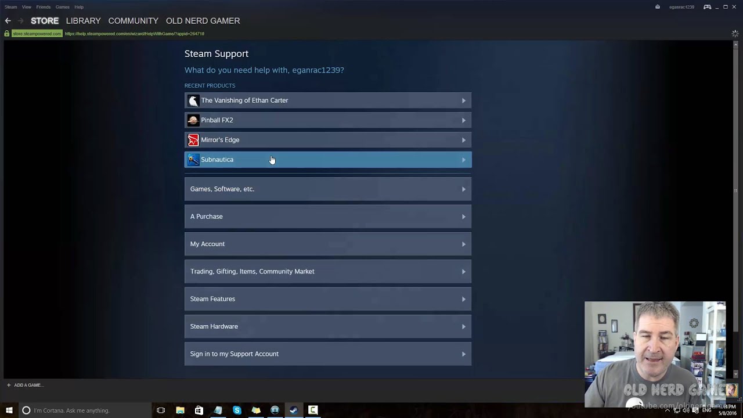Viewport: 743px width, 418px height.
Task: Click the help.steampowered.com URL text
Action: (134, 34)
